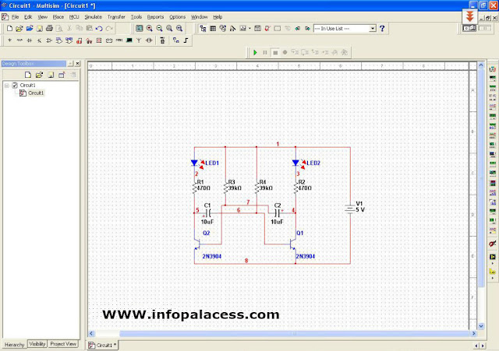This screenshot has width=499, height=351.
Task: Click the Place TTL component icon
Action: pos(59,40)
